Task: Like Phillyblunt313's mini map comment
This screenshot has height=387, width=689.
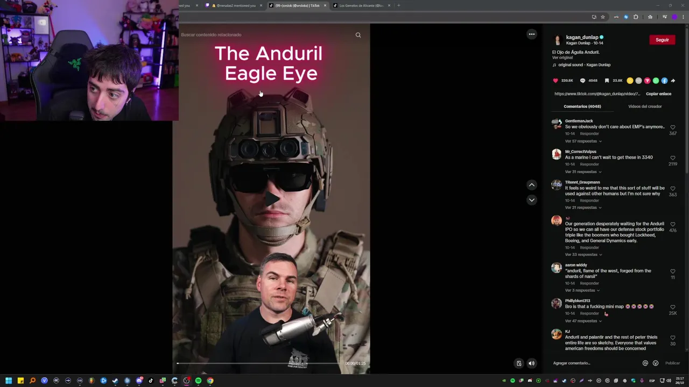Action: click(x=673, y=307)
